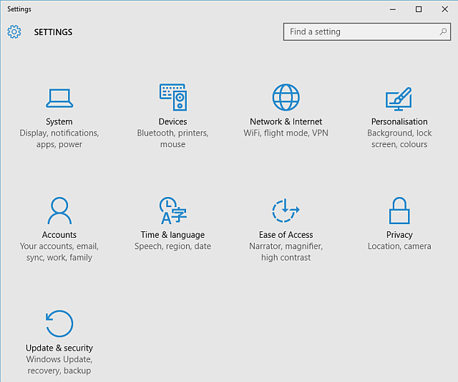
Task: Open the Personalisation paintbrush icon
Action: [399, 97]
